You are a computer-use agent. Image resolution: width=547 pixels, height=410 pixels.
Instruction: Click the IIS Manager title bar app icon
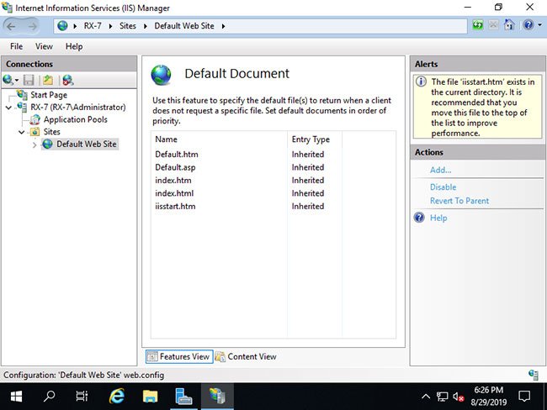tap(7, 7)
